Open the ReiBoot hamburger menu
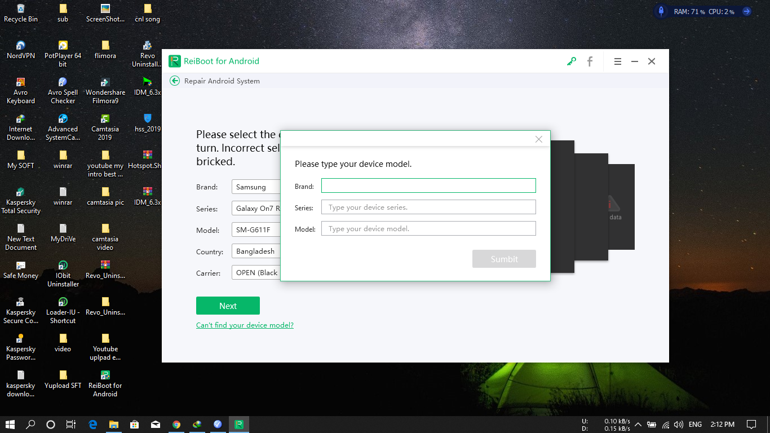This screenshot has width=770, height=433. click(x=618, y=61)
